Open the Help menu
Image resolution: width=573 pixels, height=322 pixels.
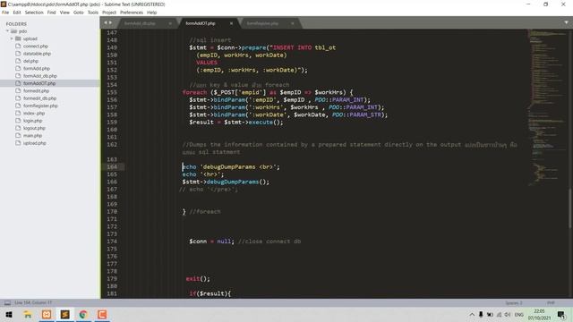[151, 13]
